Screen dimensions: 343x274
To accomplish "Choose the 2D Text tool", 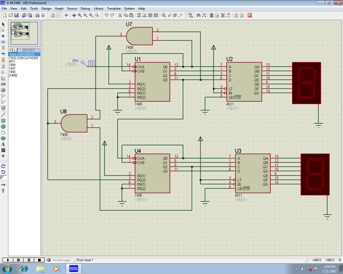I will tap(3, 144).
